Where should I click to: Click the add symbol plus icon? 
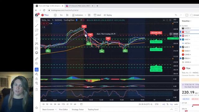pos(55,15)
